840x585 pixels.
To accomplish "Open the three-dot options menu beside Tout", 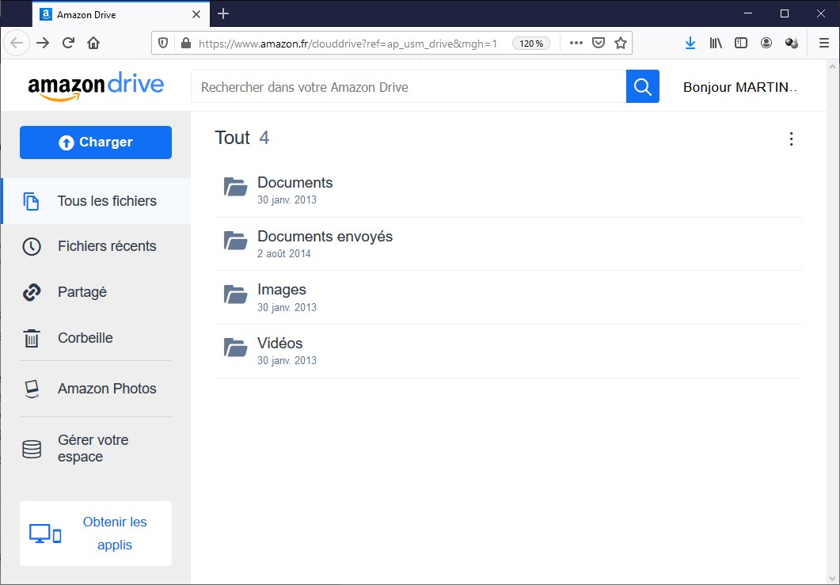I will (791, 139).
